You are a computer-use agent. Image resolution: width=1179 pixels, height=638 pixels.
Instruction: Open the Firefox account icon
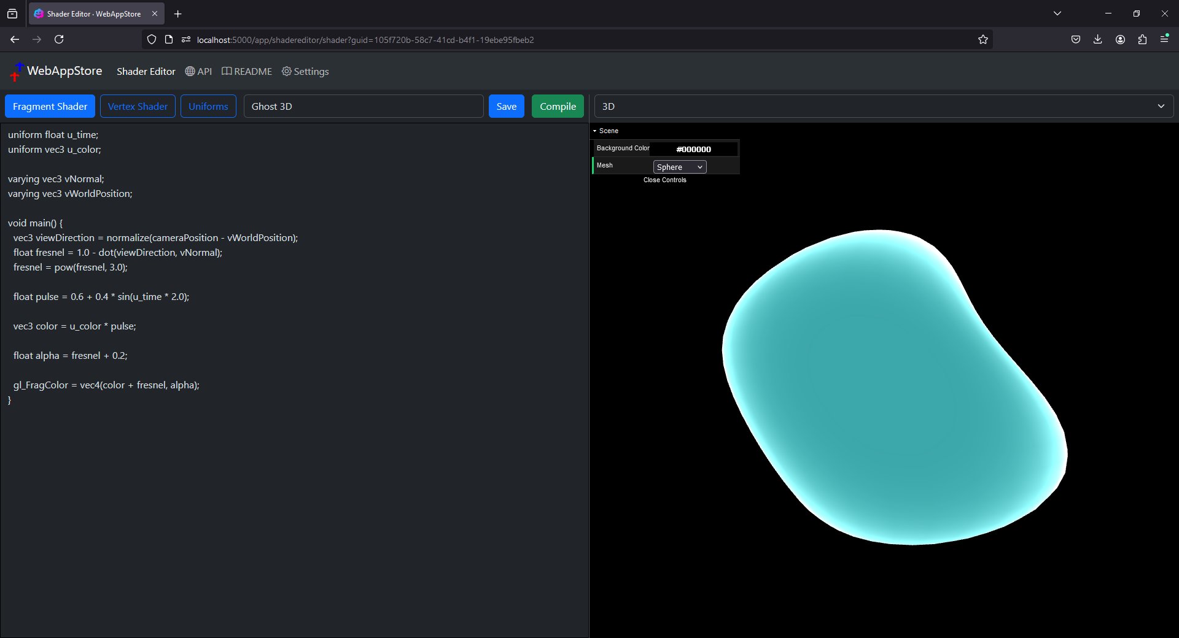pos(1120,39)
